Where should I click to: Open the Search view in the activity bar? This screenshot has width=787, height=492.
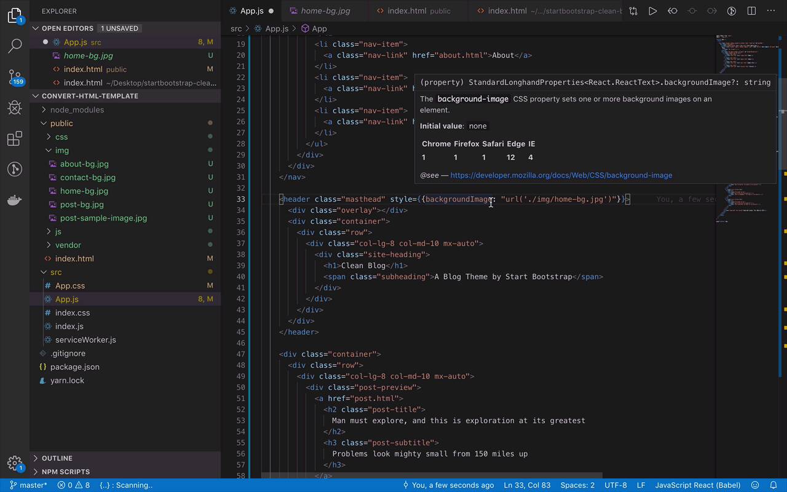[x=15, y=46]
